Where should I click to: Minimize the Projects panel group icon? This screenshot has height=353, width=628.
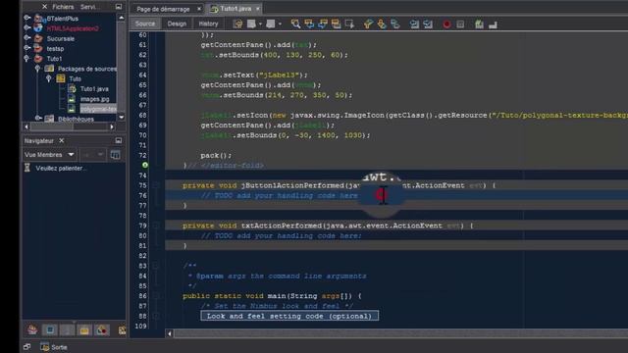pyautogui.click(x=119, y=7)
